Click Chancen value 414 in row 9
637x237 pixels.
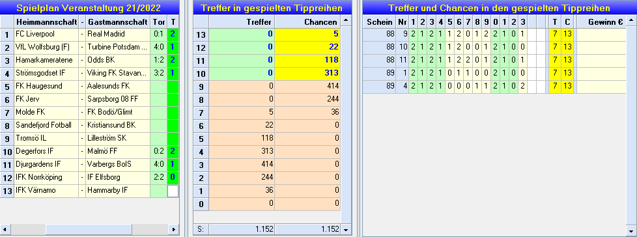308,87
